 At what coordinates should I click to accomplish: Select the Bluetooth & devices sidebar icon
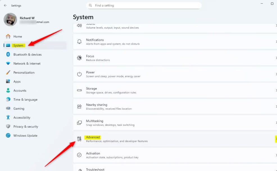tap(8, 54)
